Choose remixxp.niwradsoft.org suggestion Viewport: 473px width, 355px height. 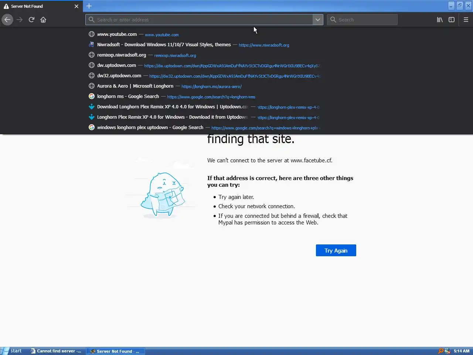(x=204, y=55)
